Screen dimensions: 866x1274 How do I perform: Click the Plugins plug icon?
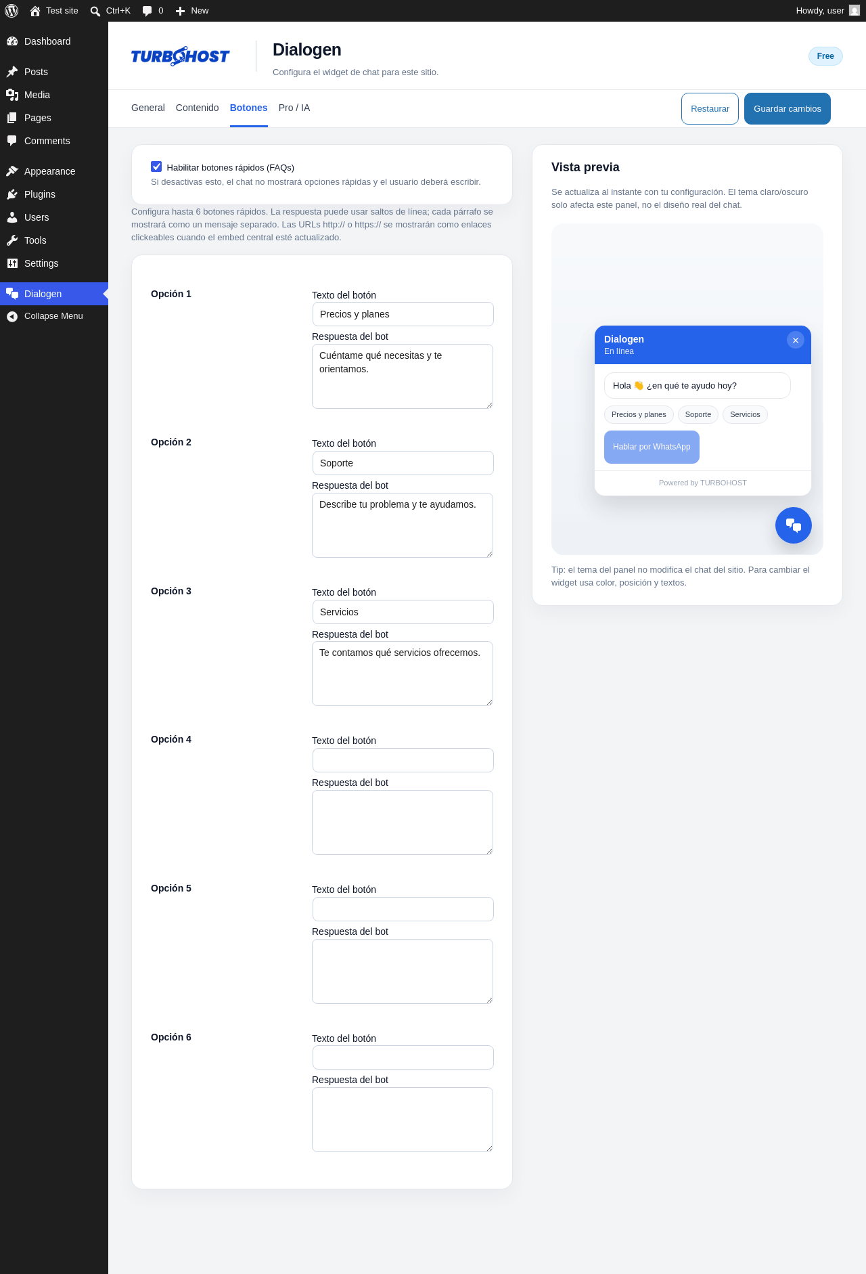[12, 194]
